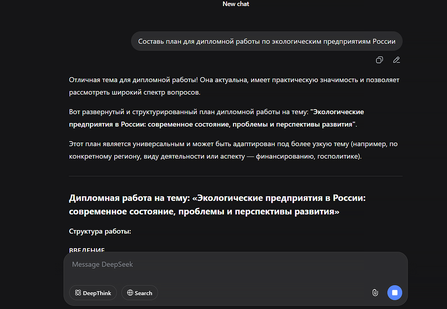Click the heading Дипломная работа на тему
The image size is (447, 309).
(x=217, y=205)
